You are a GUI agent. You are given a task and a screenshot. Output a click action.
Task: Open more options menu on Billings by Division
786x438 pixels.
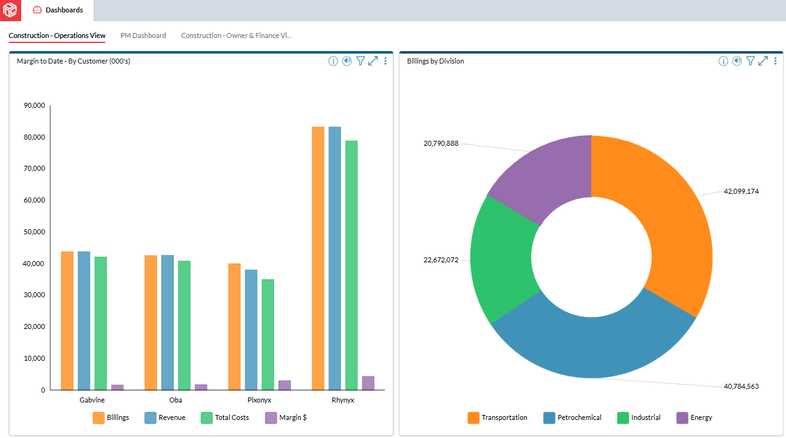click(775, 61)
